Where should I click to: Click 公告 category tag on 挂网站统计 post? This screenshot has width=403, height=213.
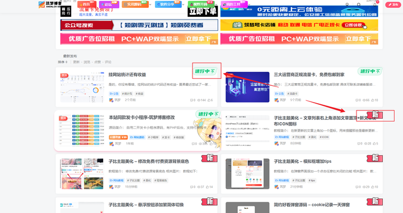tap(114, 94)
